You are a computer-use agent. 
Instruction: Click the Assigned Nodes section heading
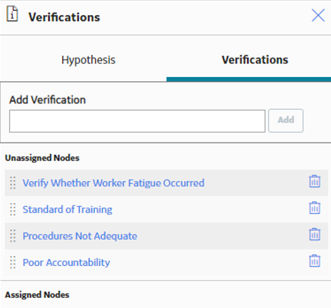pyautogui.click(x=37, y=294)
